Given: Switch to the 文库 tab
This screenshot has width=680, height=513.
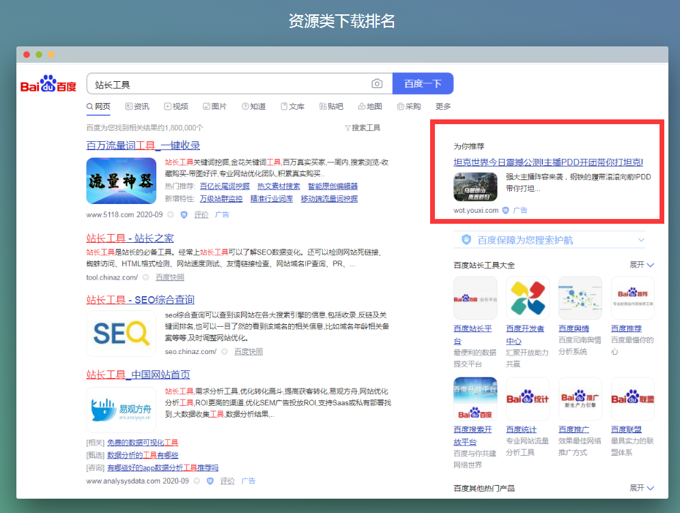Looking at the screenshot, I should click(x=293, y=106).
